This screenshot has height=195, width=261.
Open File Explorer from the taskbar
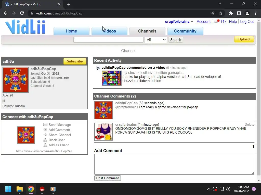19,189
